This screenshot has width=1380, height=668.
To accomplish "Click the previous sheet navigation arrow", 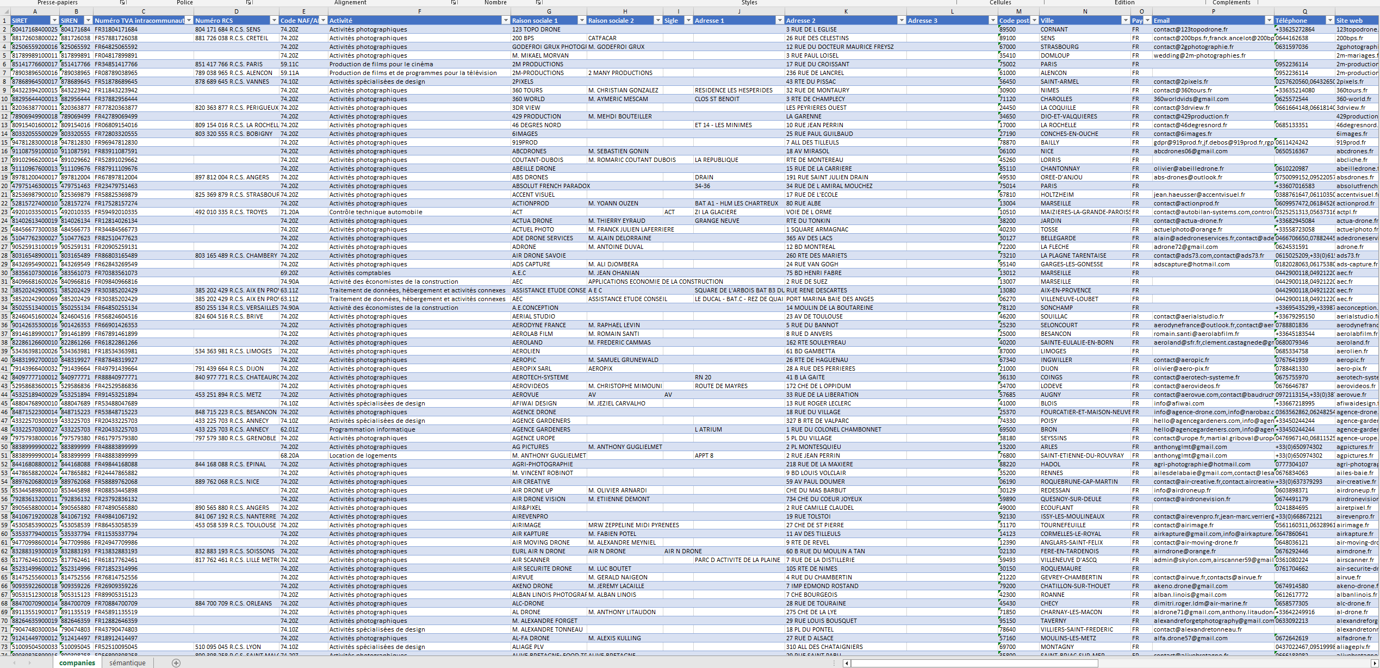I will [x=14, y=663].
